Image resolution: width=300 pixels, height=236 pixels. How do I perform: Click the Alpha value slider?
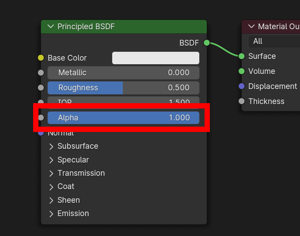pyautogui.click(x=123, y=118)
